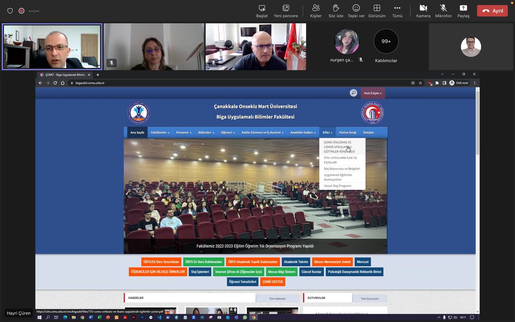Select Staj Başvurusu ve Belgeleri

coord(342,169)
